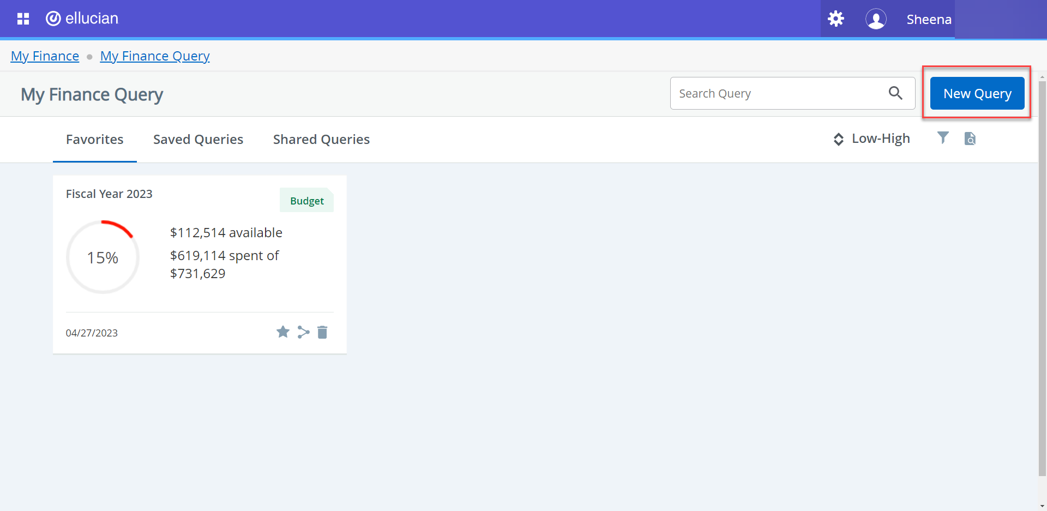Open the sort direction arrows control
The image size is (1047, 511).
click(838, 139)
